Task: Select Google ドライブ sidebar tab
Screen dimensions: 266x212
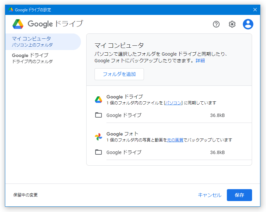Action: pyautogui.click(x=43, y=58)
